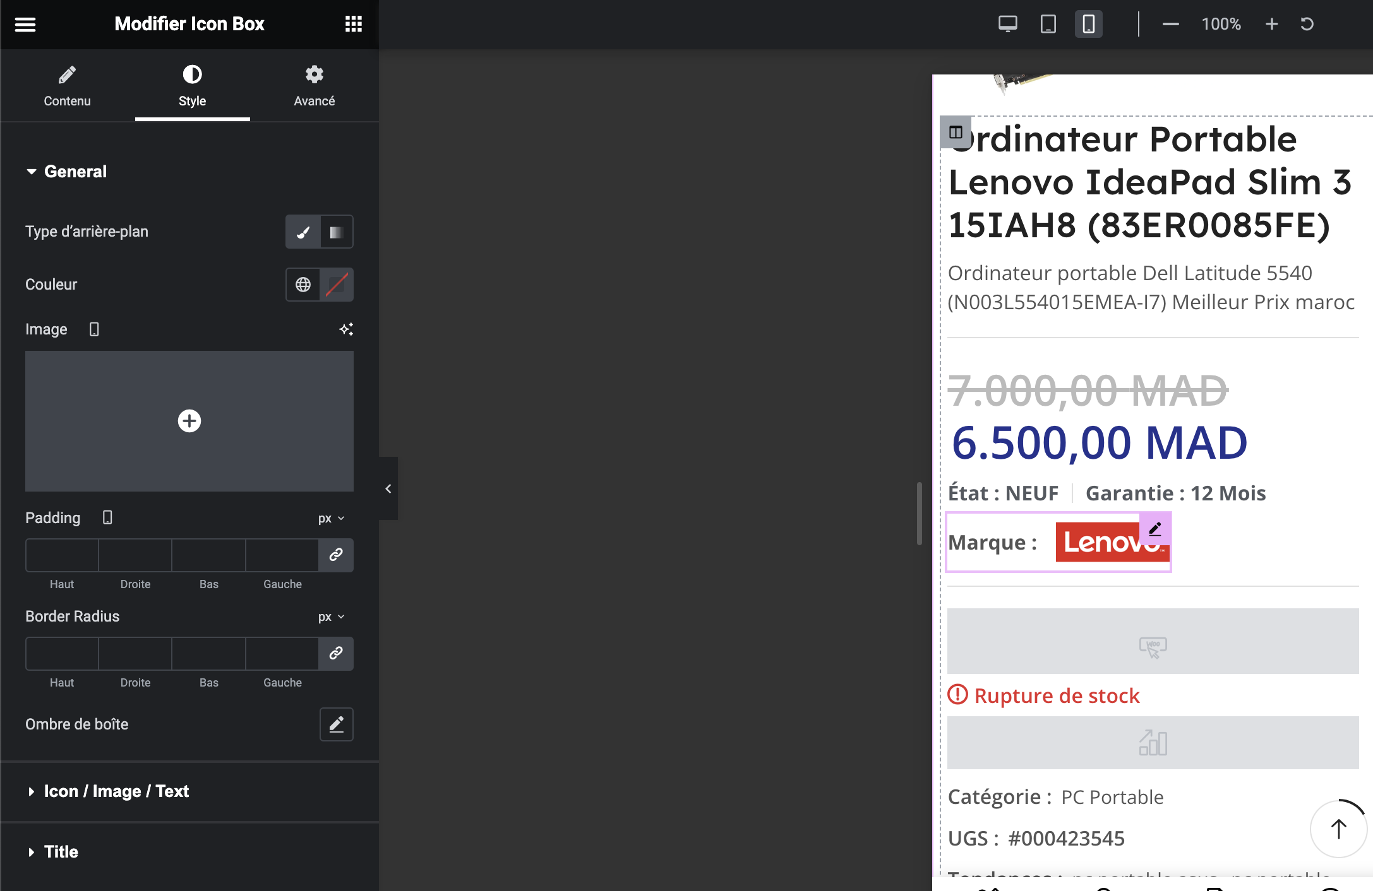This screenshot has width=1373, height=891.
Task: Toggle linked Border Radius values
Action: tap(336, 654)
